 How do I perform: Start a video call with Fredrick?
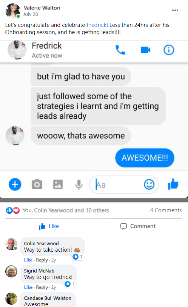pos(145,50)
